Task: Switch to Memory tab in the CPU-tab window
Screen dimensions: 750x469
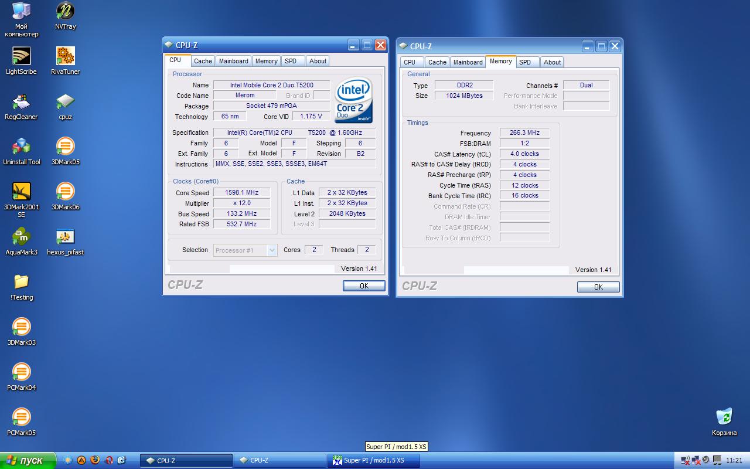Action: coord(266,61)
